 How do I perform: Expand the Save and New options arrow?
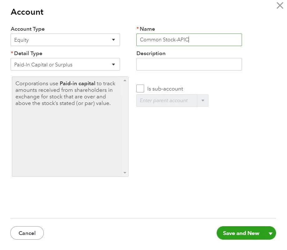[270, 233]
